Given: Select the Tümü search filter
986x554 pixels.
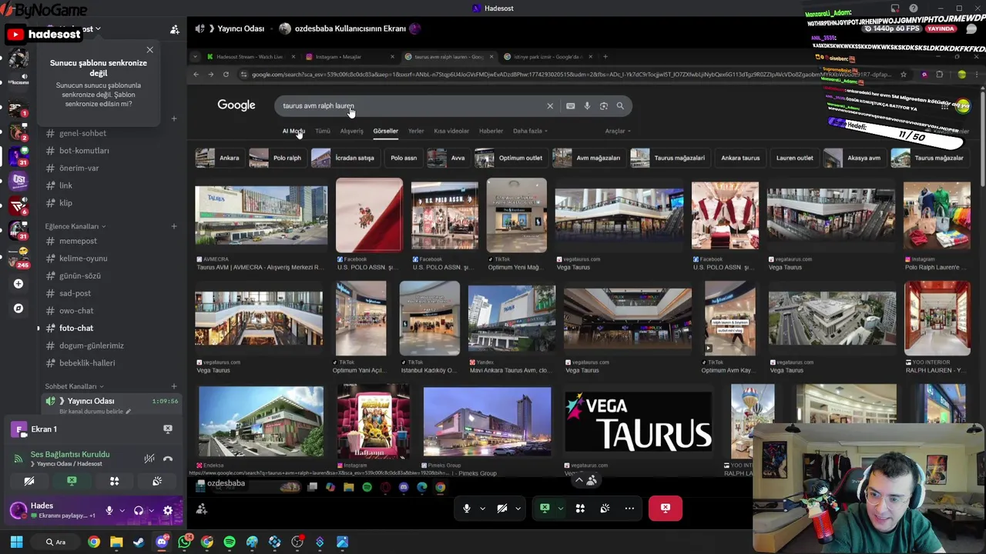Looking at the screenshot, I should [323, 131].
